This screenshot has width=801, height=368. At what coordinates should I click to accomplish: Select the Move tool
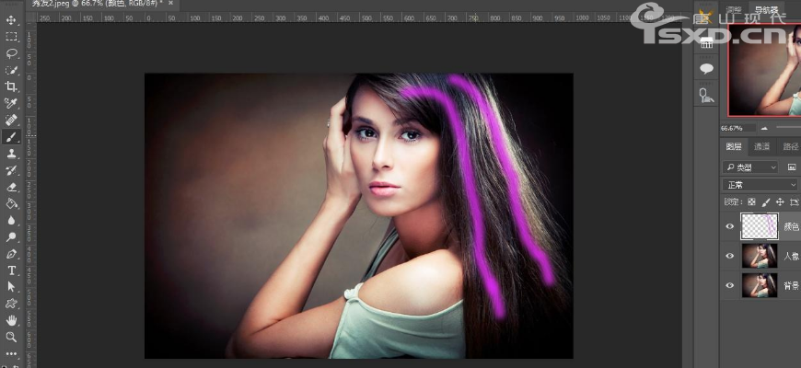tap(12, 20)
